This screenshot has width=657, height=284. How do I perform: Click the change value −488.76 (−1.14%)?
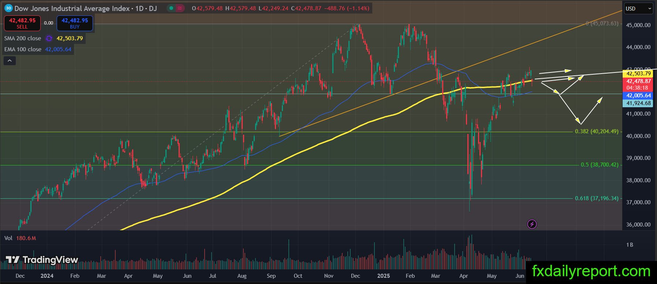pos(347,8)
